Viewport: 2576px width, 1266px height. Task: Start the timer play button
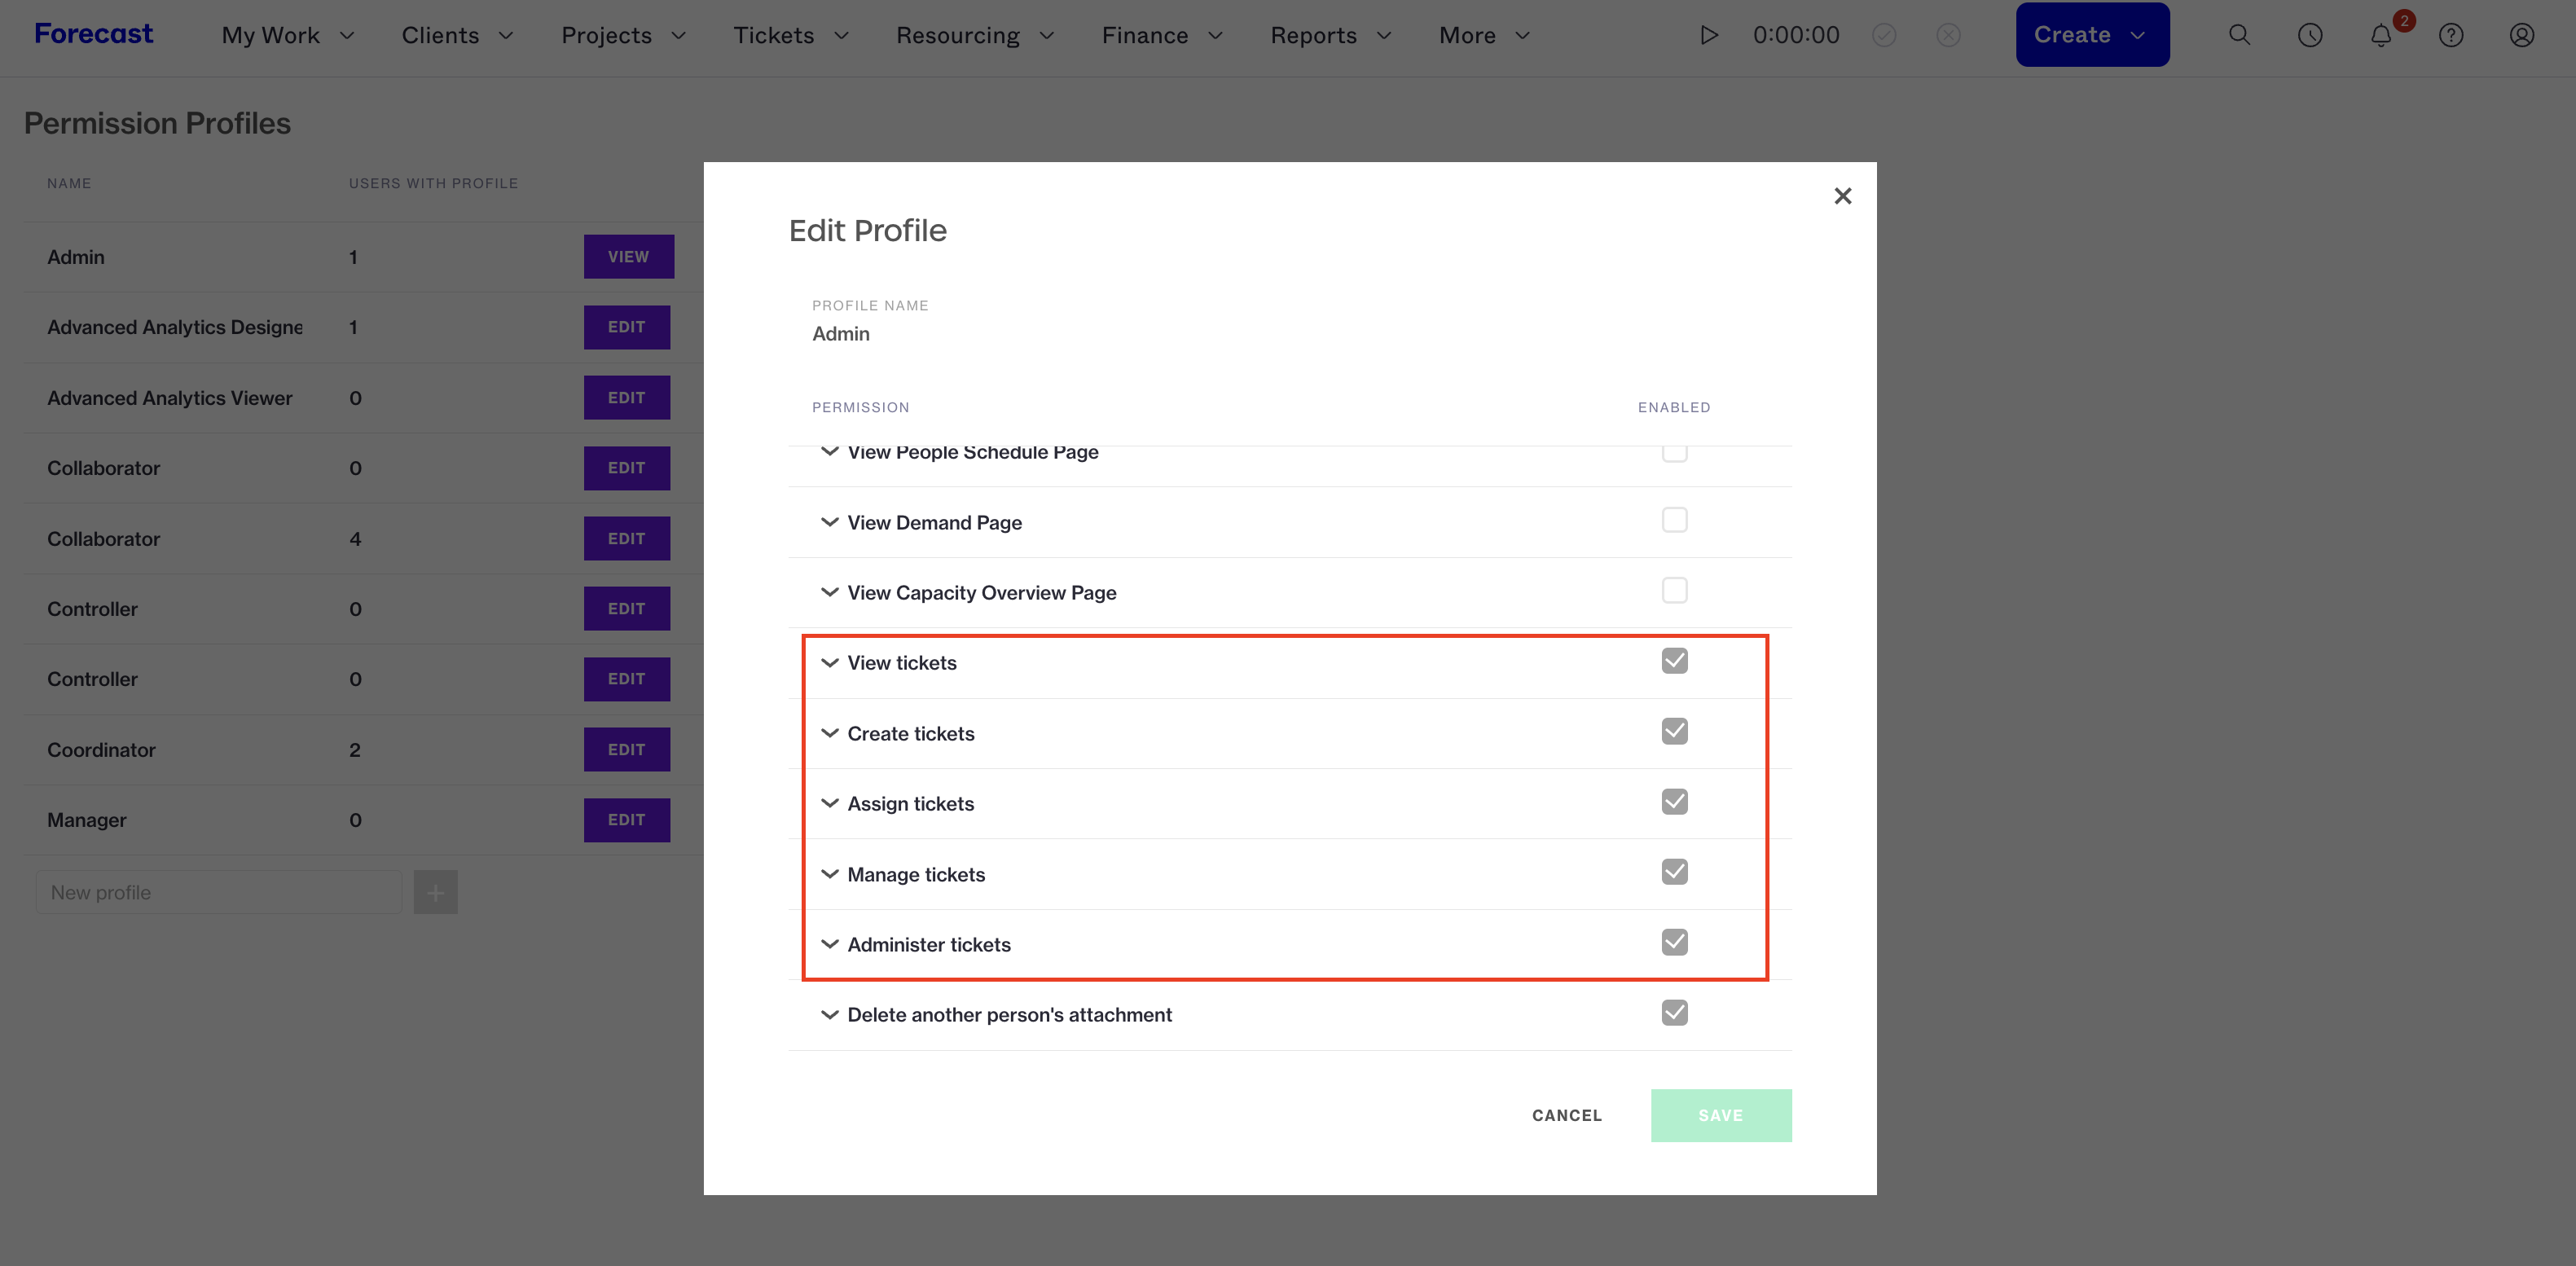pos(1709,35)
